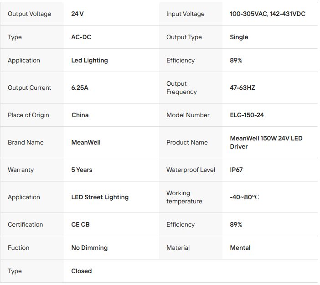The image size is (320, 285).
Task: Click the MeanWell 150W 24V LED Driver text
Action: pyautogui.click(x=266, y=142)
